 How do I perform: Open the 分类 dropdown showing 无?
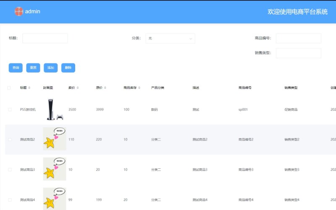coord(171,38)
